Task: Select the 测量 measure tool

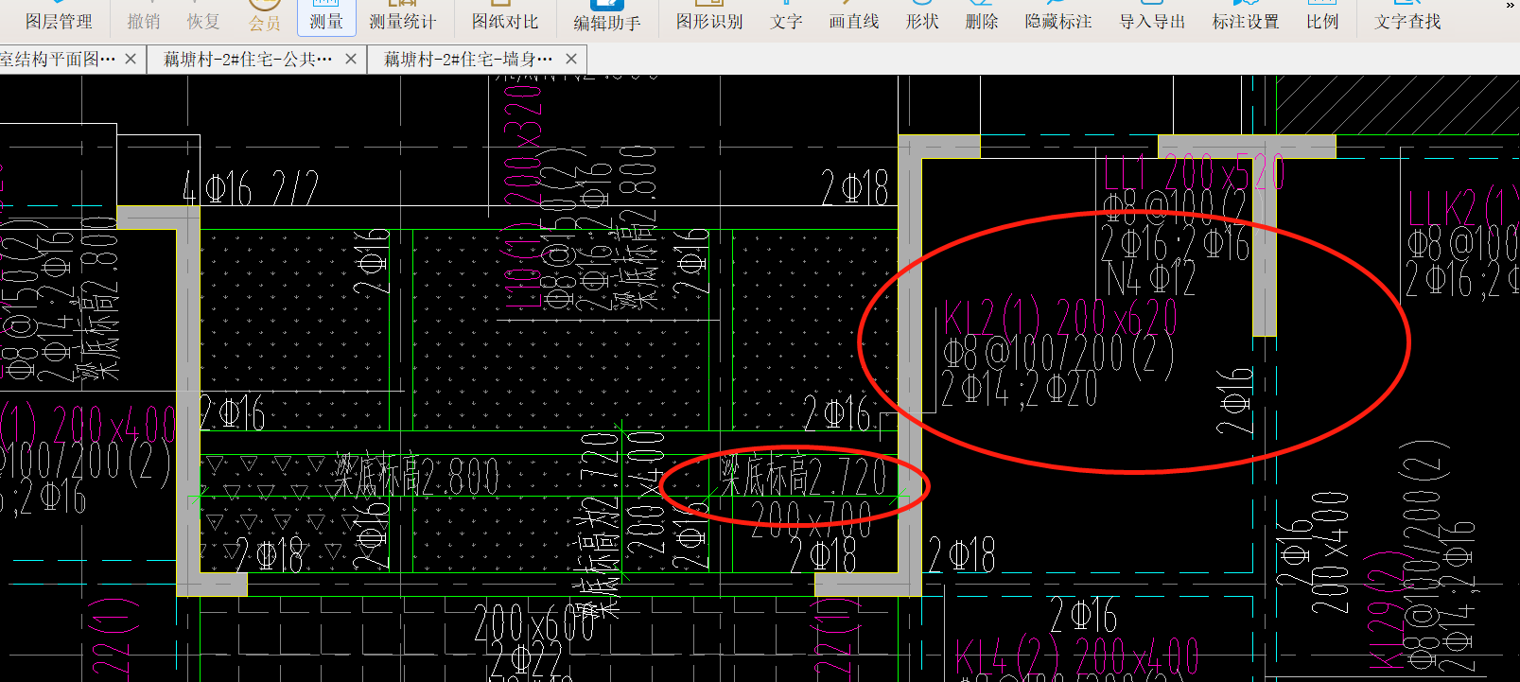Action: 326,17
